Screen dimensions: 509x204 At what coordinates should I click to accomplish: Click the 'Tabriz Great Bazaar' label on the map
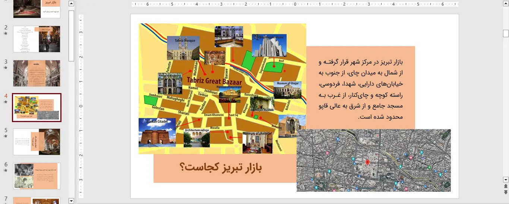point(214,81)
